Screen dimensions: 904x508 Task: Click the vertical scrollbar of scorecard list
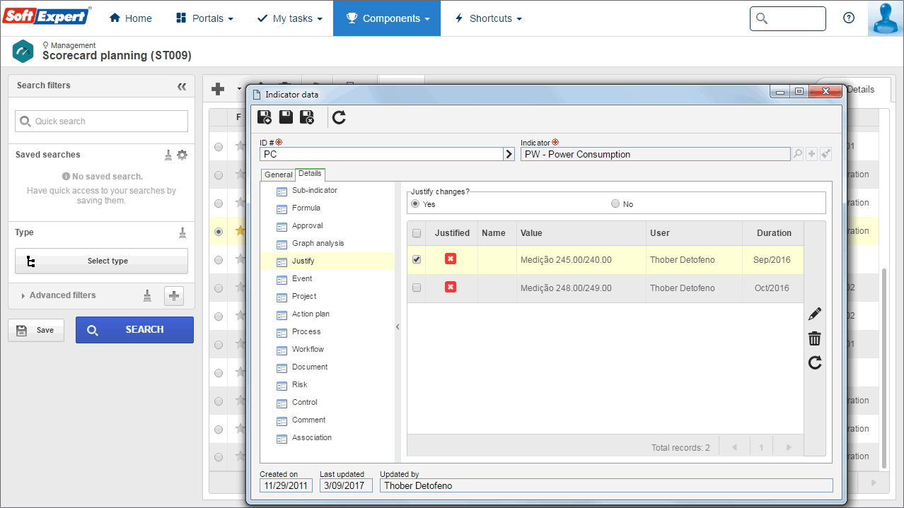(883, 367)
